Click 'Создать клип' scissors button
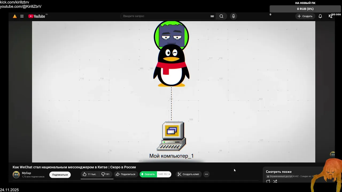The width and height of the screenshot is (342, 192). point(189,174)
